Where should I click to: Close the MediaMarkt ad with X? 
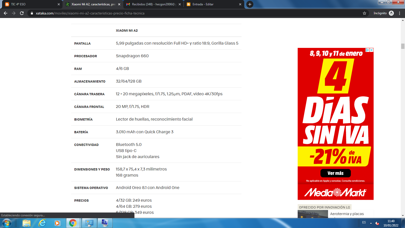pos(372,50)
